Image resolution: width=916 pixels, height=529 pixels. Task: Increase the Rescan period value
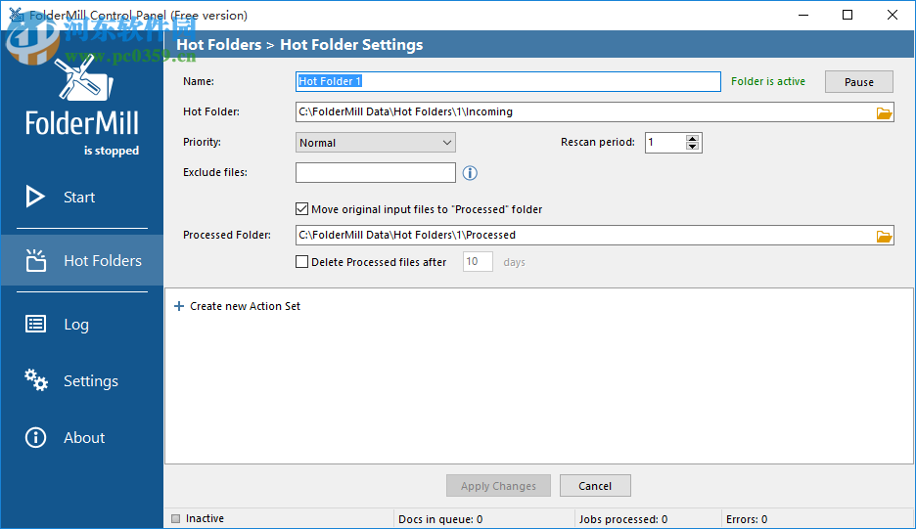693,139
